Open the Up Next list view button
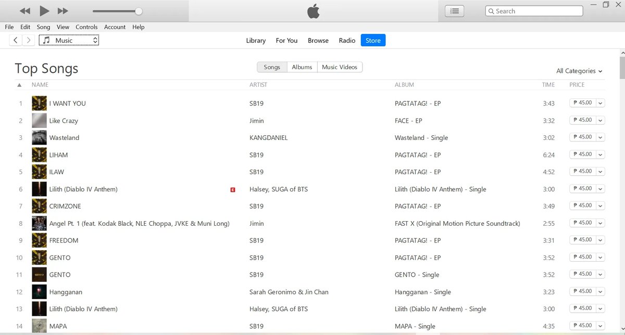 (x=454, y=11)
